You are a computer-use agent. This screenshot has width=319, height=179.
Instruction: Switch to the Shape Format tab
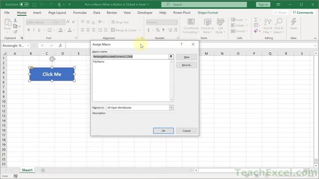point(208,12)
